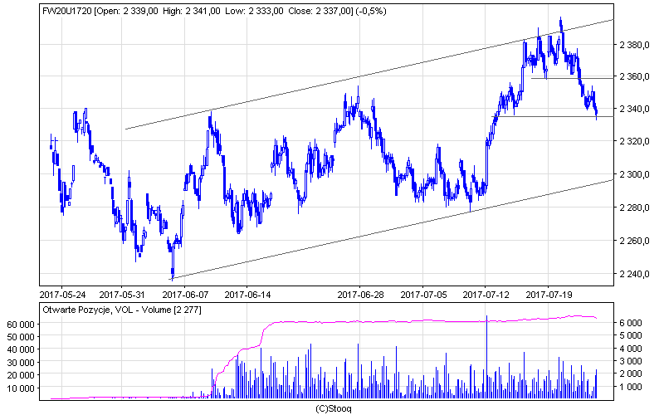Click the 30 000 open interest axis label
Image resolution: width=664 pixels, height=415 pixels.
tap(21, 363)
